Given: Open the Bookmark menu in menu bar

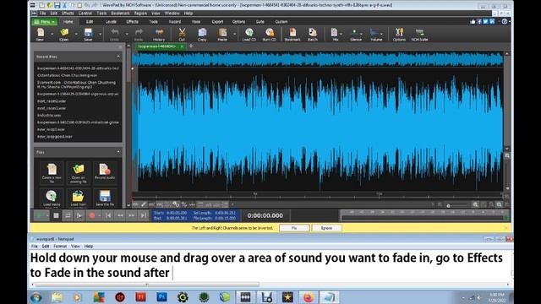Looking at the screenshot, I should coord(120,14).
